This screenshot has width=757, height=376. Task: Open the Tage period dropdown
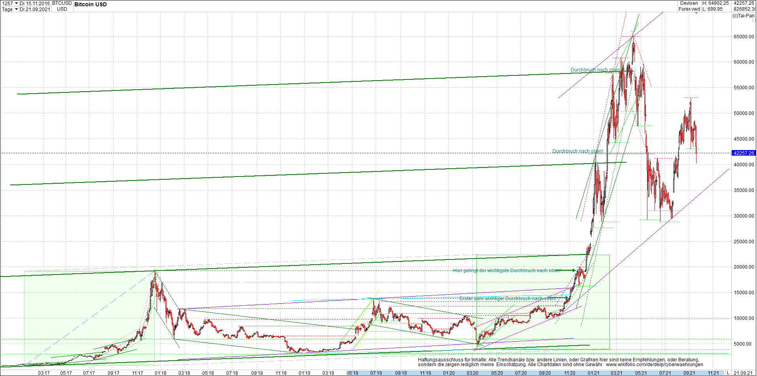coord(16,9)
